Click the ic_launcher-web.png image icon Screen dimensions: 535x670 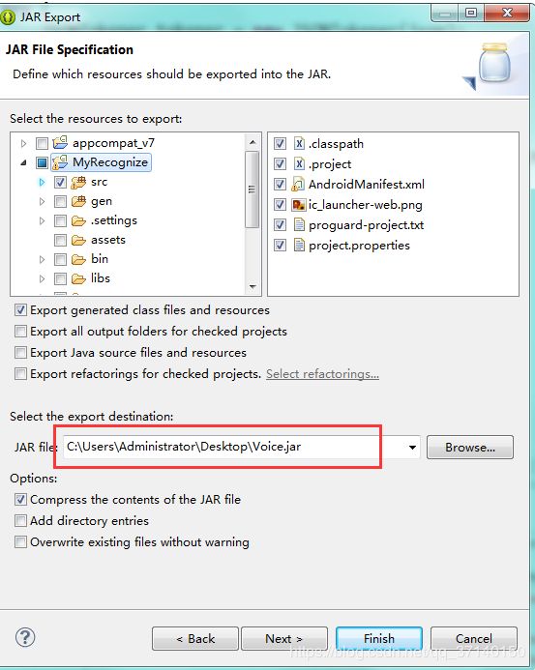[x=298, y=205]
